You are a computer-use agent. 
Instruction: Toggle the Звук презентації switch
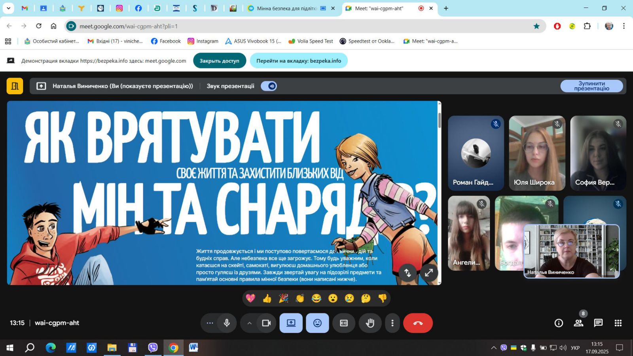pyautogui.click(x=269, y=86)
